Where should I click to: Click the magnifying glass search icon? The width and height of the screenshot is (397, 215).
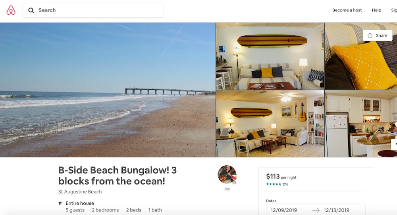[31, 10]
